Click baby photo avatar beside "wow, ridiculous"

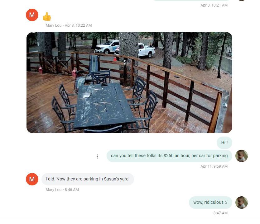click(241, 203)
